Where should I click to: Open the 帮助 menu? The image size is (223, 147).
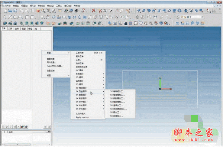77,6
